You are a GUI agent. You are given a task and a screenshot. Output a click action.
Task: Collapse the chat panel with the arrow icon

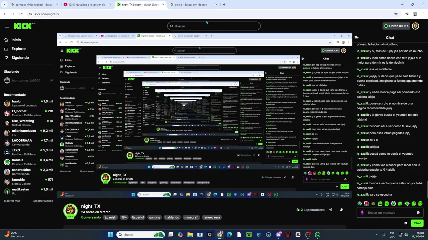coord(356,38)
